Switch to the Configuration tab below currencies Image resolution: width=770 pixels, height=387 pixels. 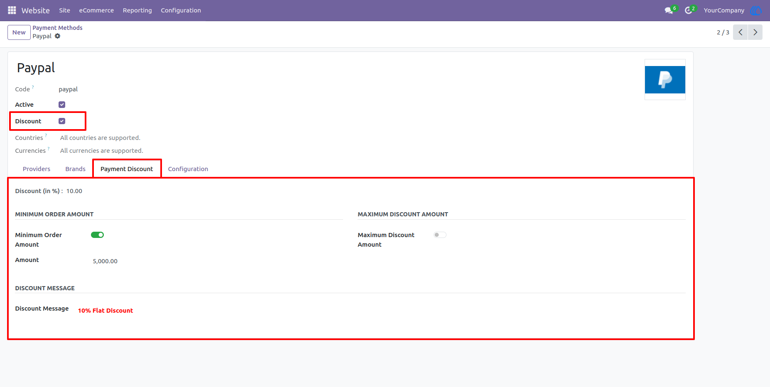[188, 169]
